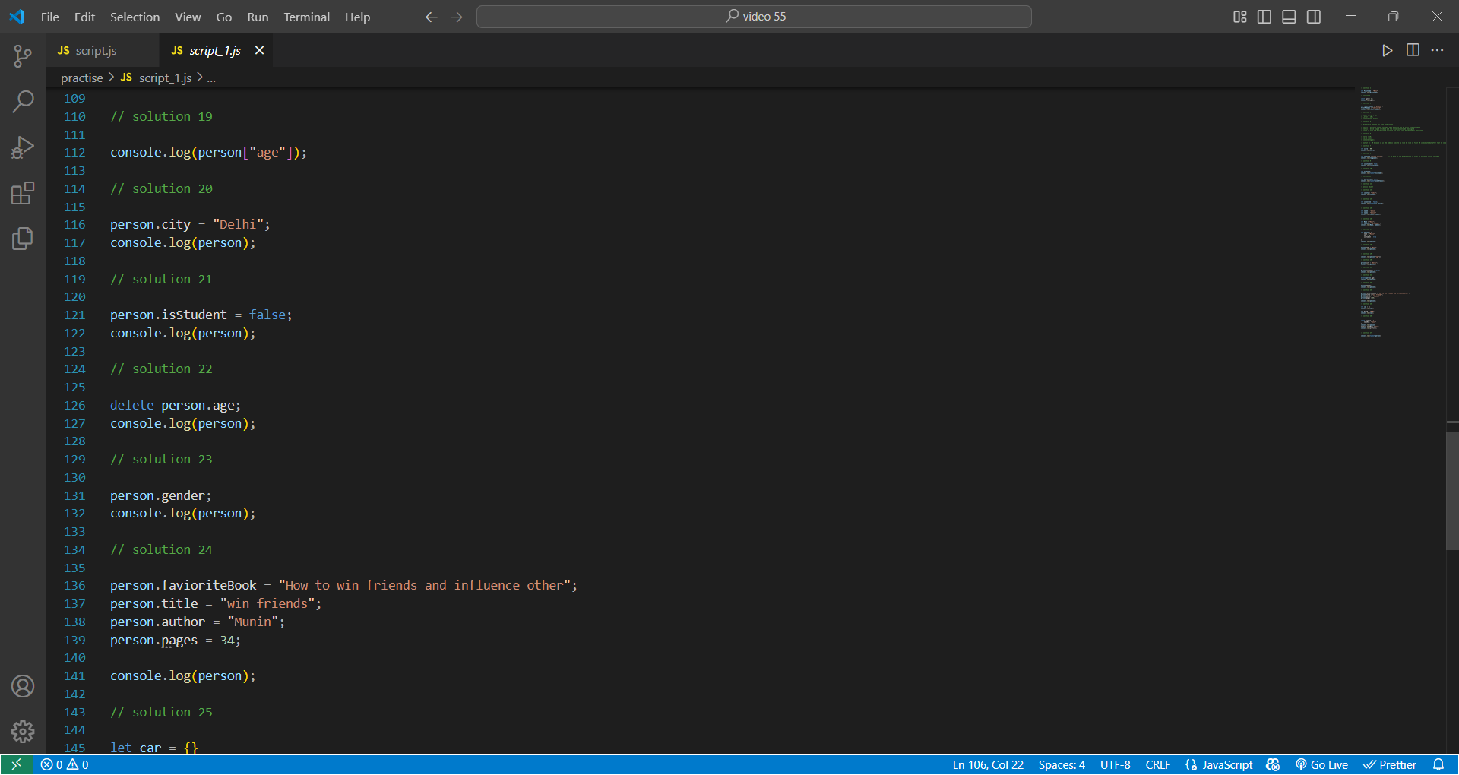
Task: Click line number 141
Action: pos(74,675)
